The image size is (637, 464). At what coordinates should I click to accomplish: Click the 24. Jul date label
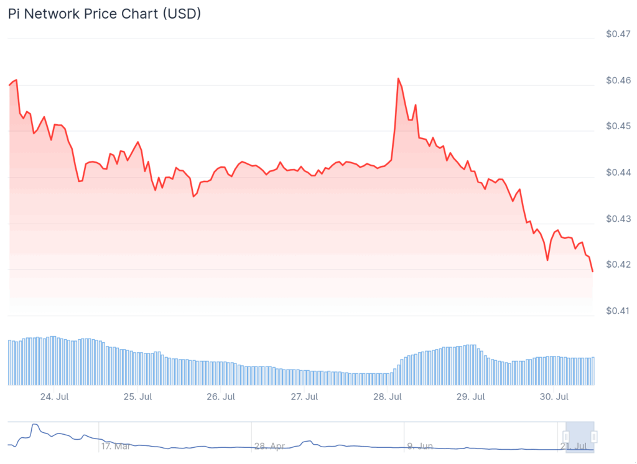(x=55, y=397)
